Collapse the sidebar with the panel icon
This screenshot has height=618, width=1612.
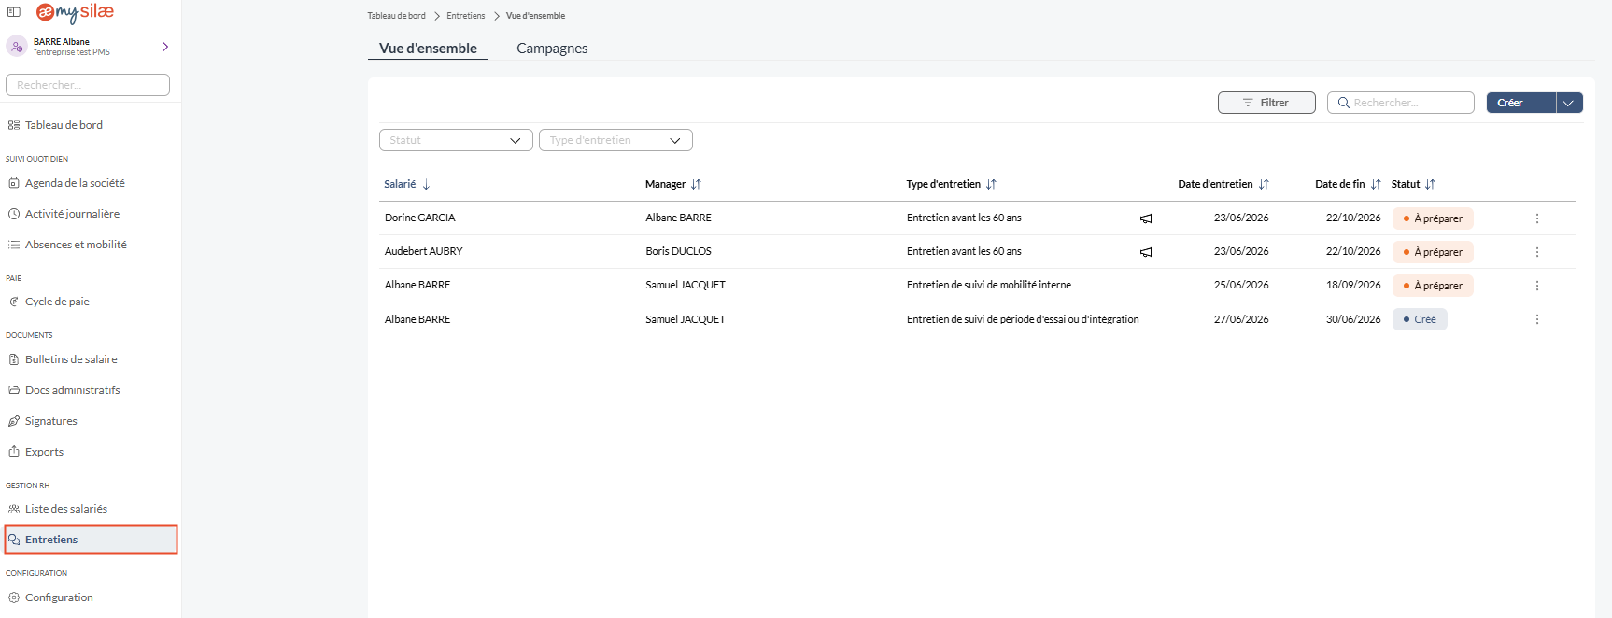[x=14, y=12]
